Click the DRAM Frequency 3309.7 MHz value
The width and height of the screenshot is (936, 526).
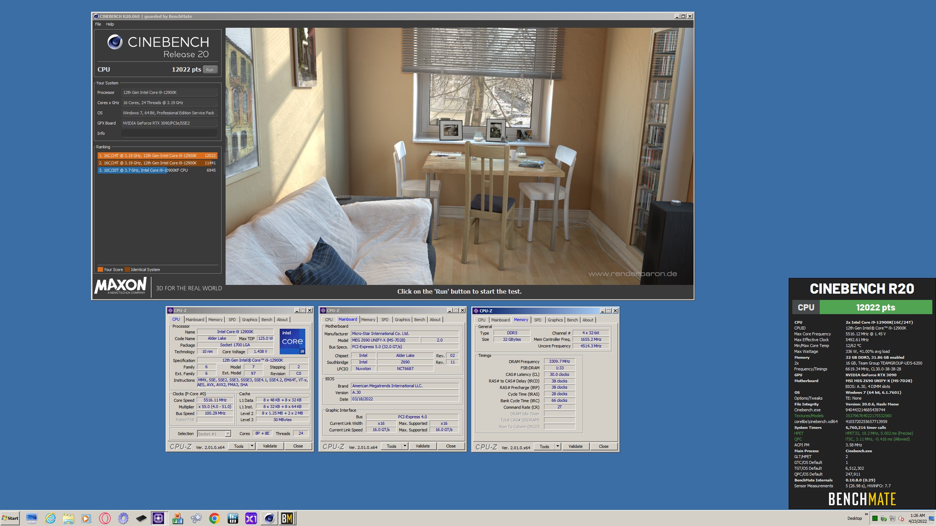(559, 361)
